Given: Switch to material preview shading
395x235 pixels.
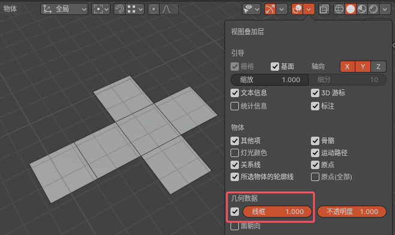Looking at the screenshot, I should [x=362, y=10].
